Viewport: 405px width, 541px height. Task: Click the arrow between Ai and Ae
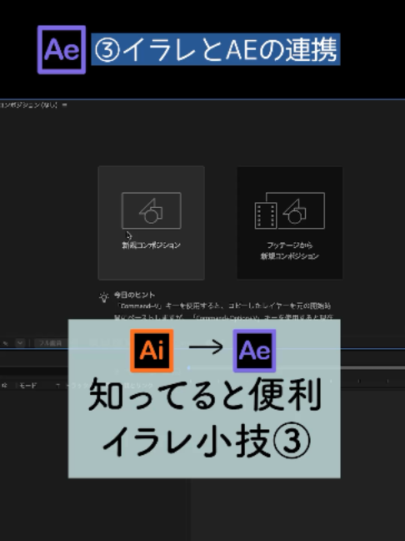[206, 346]
